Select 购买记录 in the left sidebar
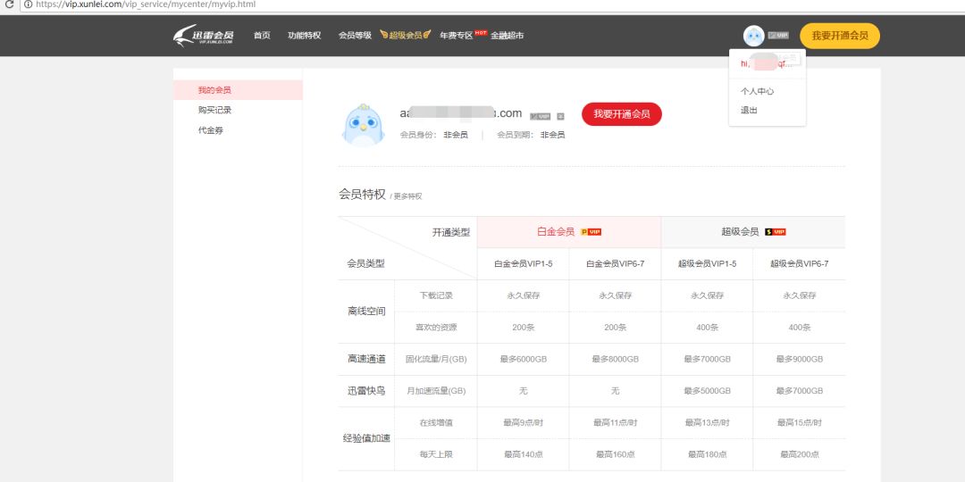This screenshot has height=482, width=965. click(214, 110)
